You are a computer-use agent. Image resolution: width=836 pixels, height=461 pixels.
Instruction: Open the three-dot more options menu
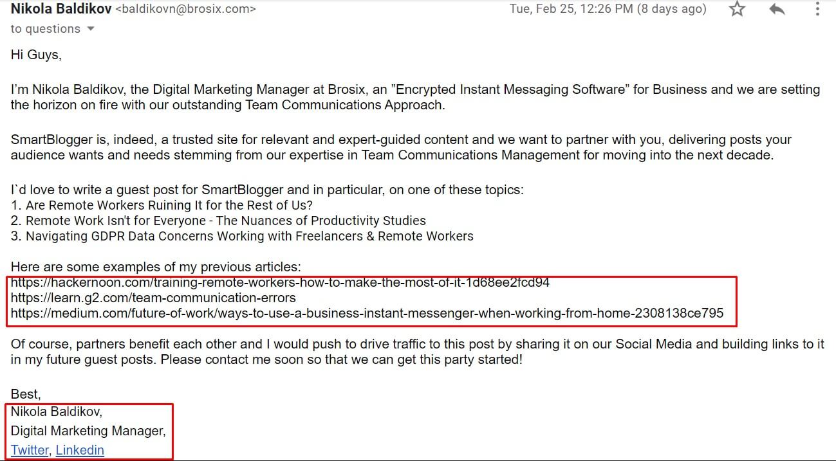(x=817, y=9)
